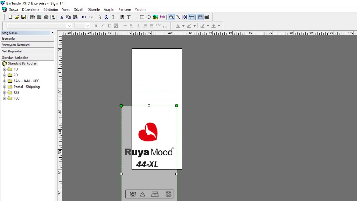Viewport: 357px width, 201px height.
Task: Create a new label document
Action: [10, 17]
